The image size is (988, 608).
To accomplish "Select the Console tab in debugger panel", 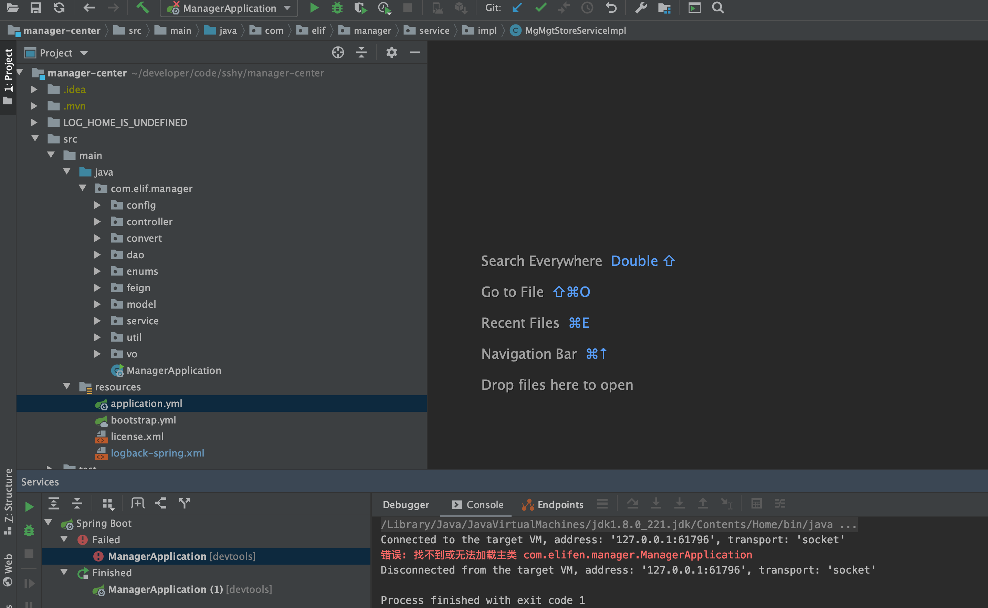I will click(479, 504).
